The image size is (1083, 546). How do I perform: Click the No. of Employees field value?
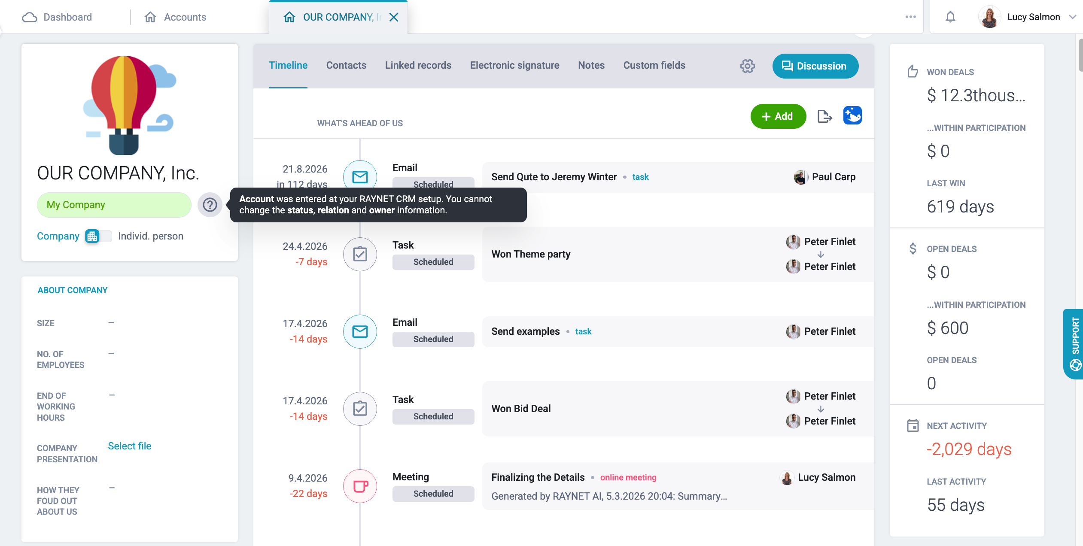coord(111,353)
